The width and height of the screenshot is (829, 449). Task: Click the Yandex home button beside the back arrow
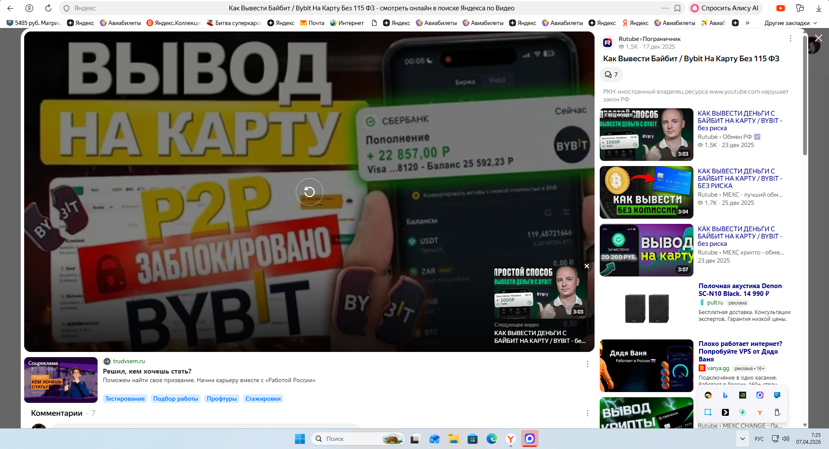tap(29, 8)
